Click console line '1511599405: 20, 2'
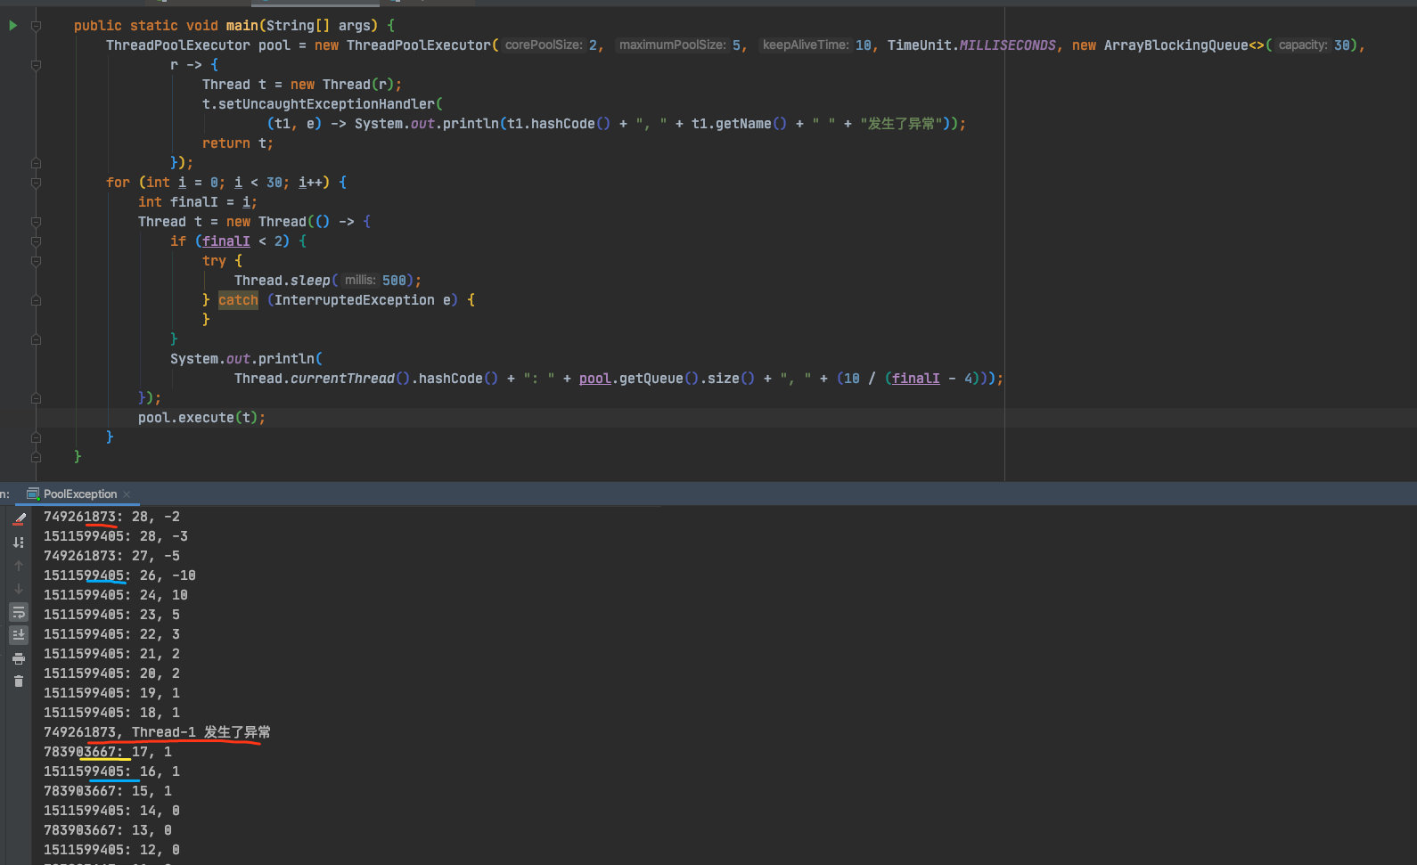 [111, 673]
